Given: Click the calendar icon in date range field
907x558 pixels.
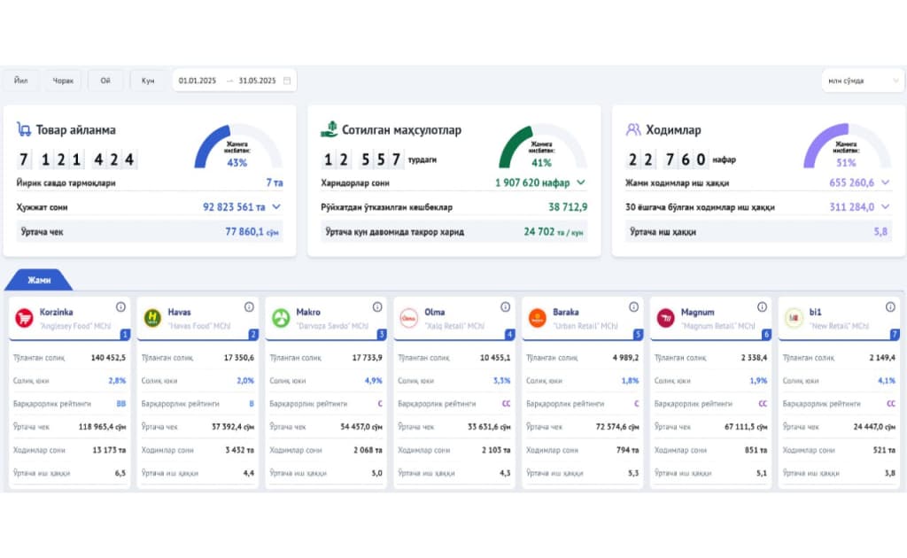Looking at the screenshot, I should point(287,81).
